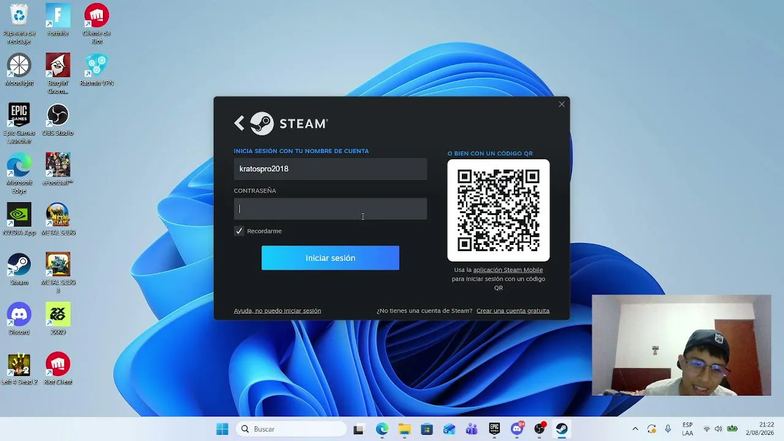Screen dimensions: 784x441
Task: Launch the METAL SLUG desktop shortcut
Action: pos(58,219)
